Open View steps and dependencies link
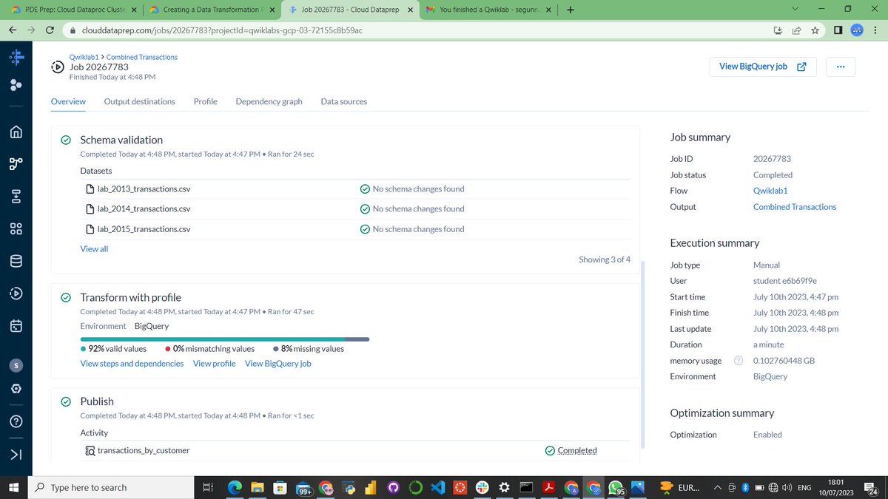 point(132,364)
